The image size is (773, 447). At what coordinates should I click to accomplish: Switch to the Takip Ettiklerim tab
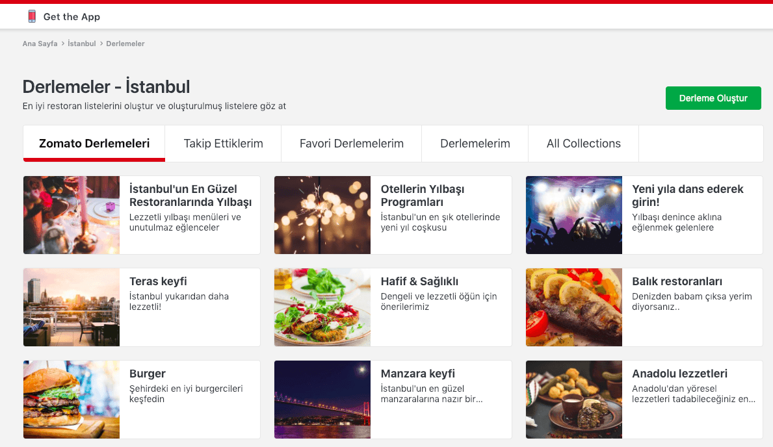pyautogui.click(x=223, y=144)
